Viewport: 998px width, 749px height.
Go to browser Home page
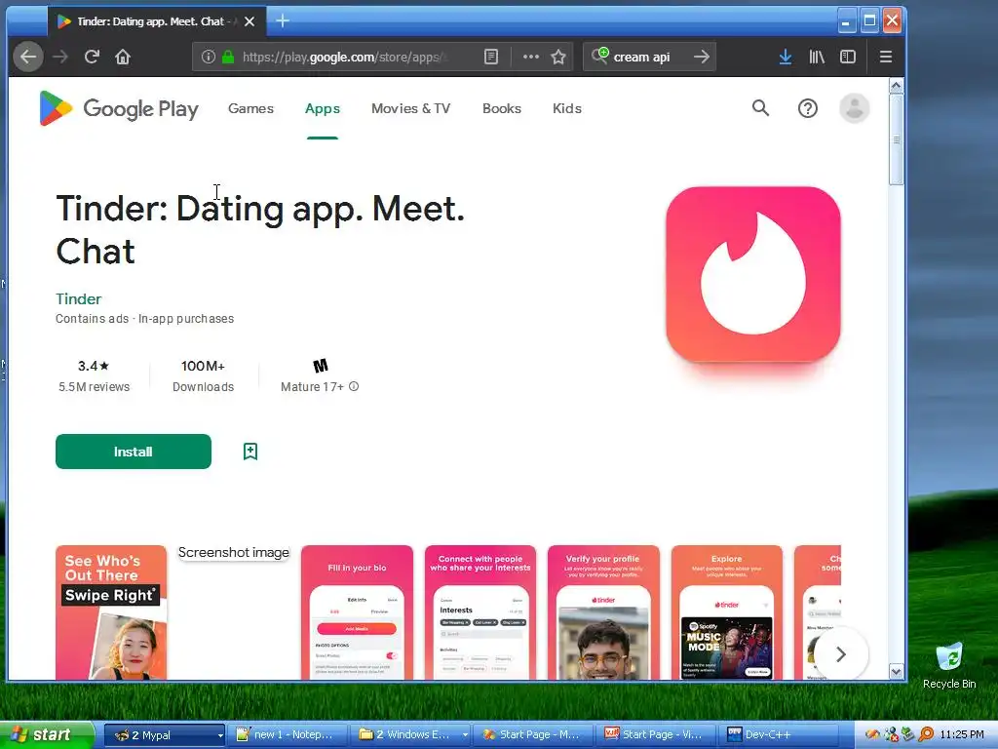[x=123, y=57]
